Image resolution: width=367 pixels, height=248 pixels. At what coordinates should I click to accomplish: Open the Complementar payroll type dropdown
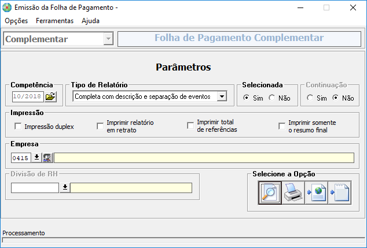pos(108,39)
